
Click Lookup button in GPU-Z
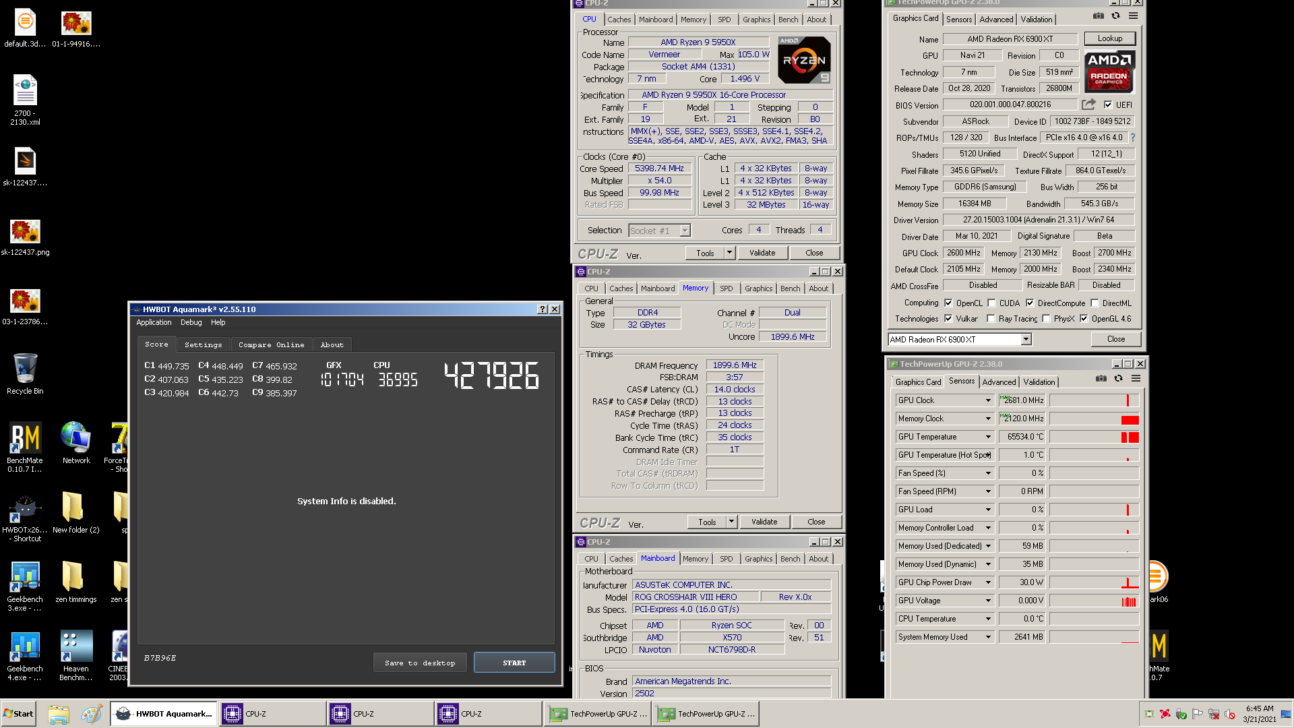tap(1109, 38)
